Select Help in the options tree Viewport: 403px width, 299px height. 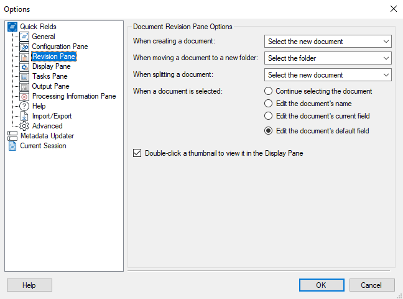[39, 106]
